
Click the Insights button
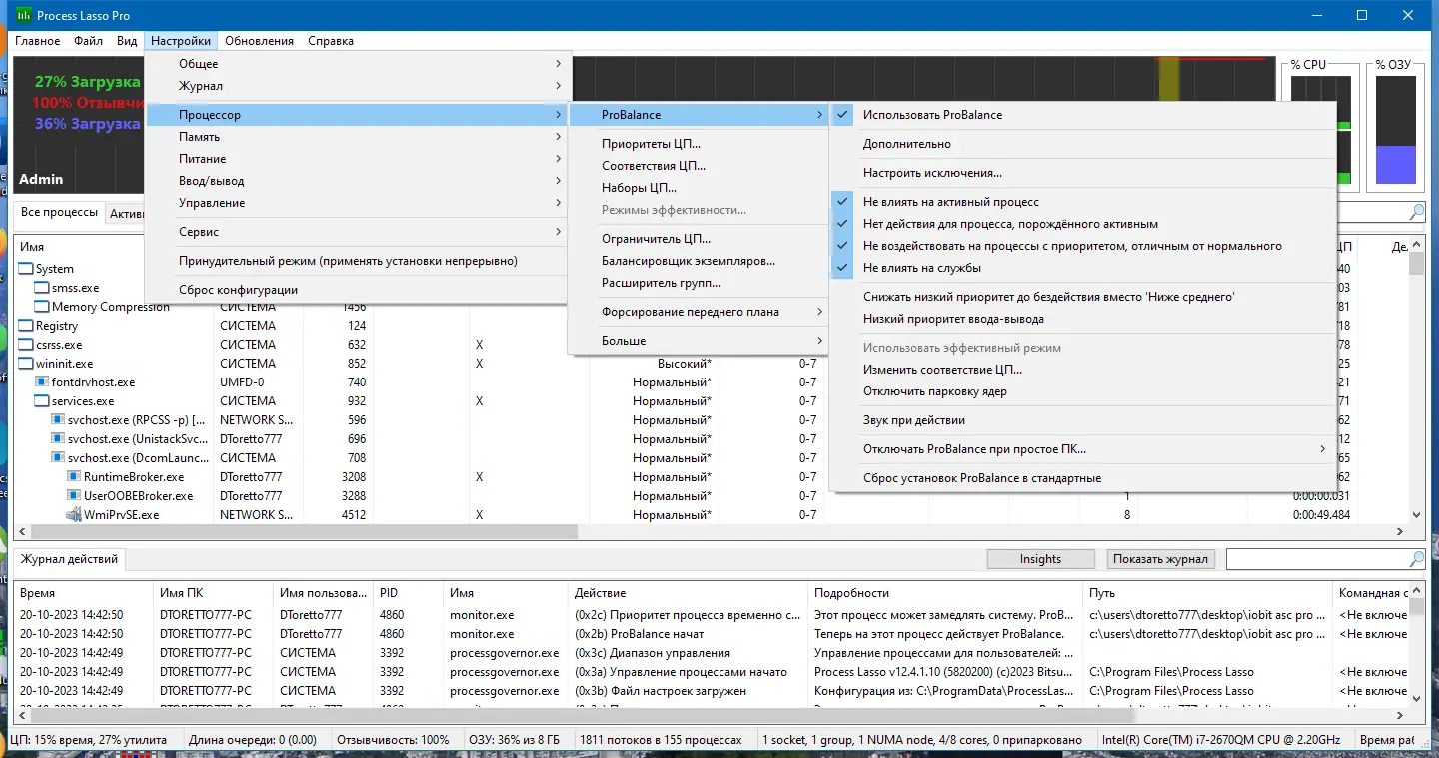tap(1040, 559)
